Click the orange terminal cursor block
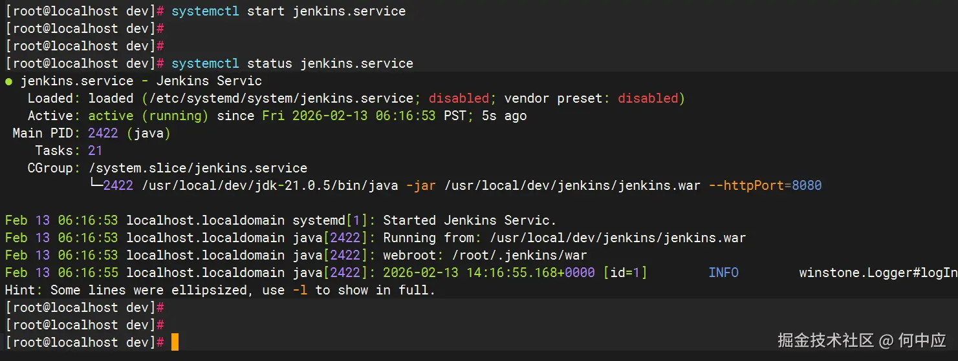Viewport: 958px width, 361px height. (175, 342)
